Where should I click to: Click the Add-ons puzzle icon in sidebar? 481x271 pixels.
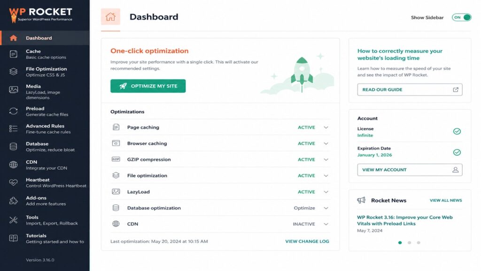(x=13, y=200)
